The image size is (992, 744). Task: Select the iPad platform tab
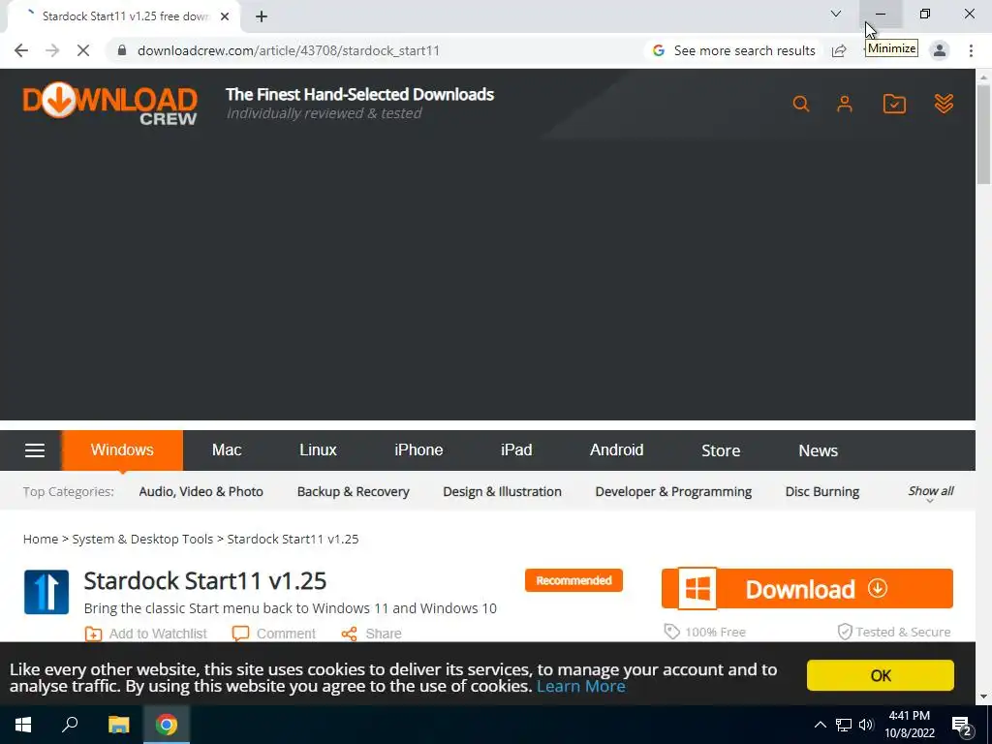click(516, 450)
